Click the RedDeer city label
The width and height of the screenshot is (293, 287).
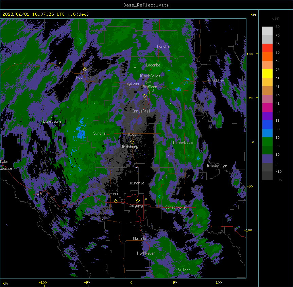pos(150,87)
